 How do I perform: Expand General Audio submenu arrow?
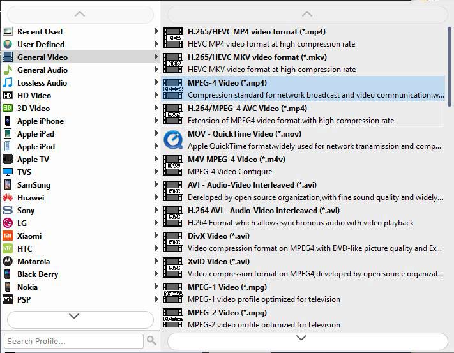[x=156, y=69]
